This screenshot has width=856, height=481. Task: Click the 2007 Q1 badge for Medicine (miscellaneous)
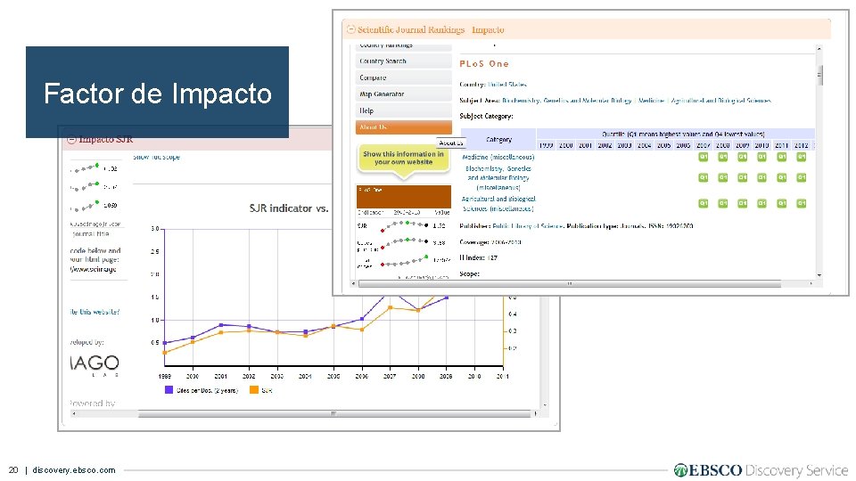(704, 157)
